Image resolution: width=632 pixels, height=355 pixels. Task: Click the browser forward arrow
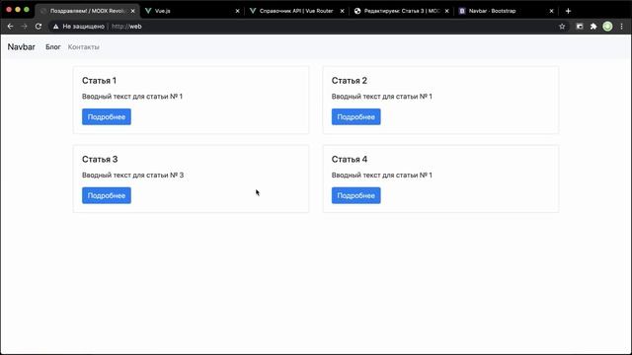point(24,27)
